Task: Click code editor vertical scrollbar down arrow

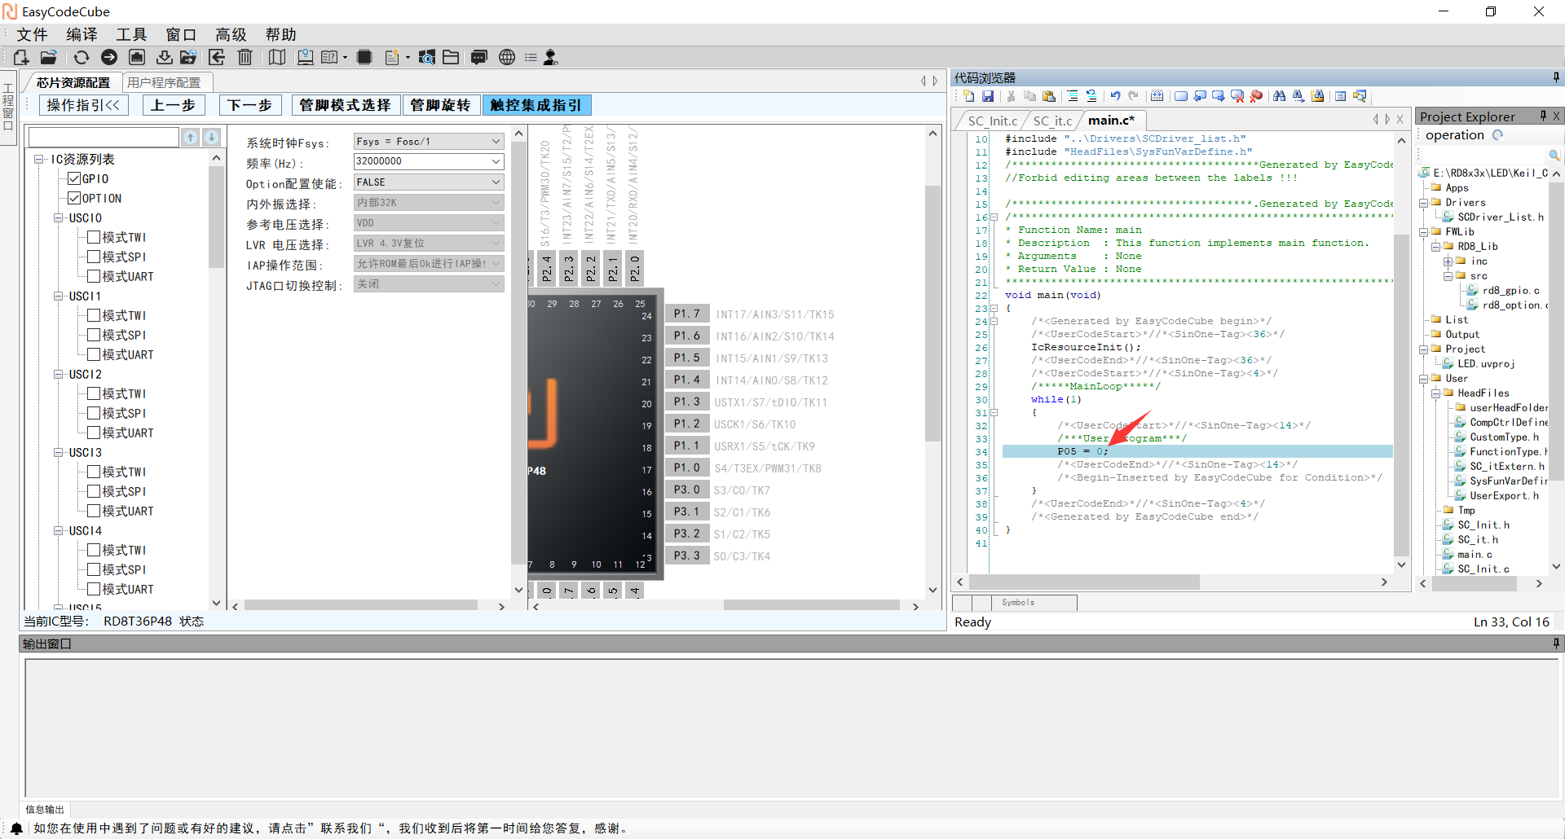Action: click(x=1401, y=564)
